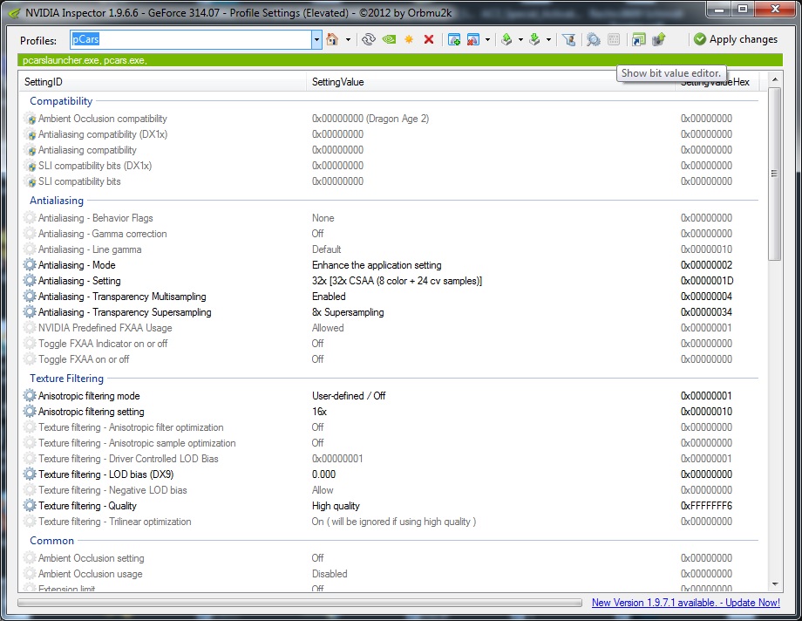
Task: Select the 'Enhance the application setting' value
Action: (377, 265)
